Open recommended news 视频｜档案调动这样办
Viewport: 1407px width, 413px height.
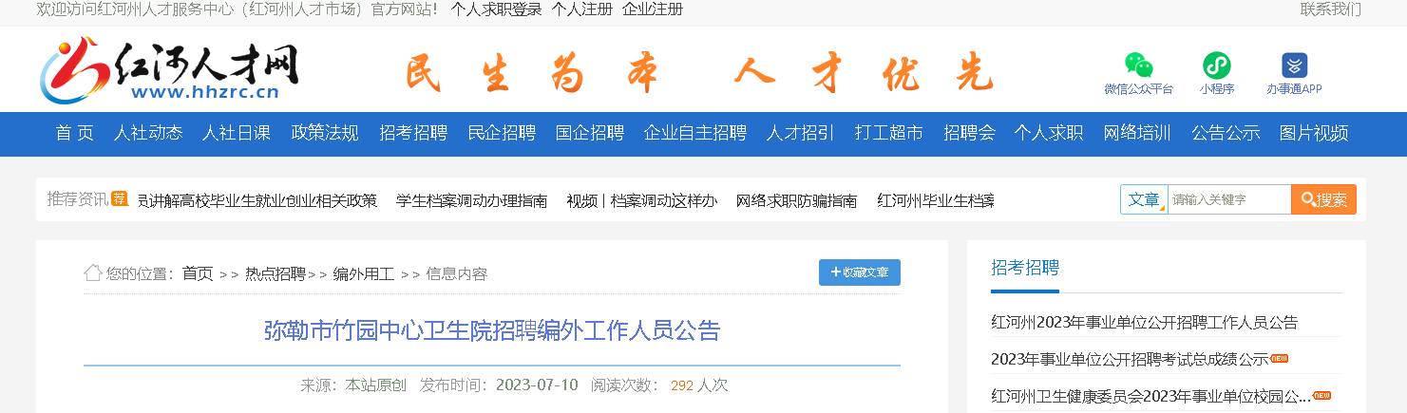[x=641, y=200]
